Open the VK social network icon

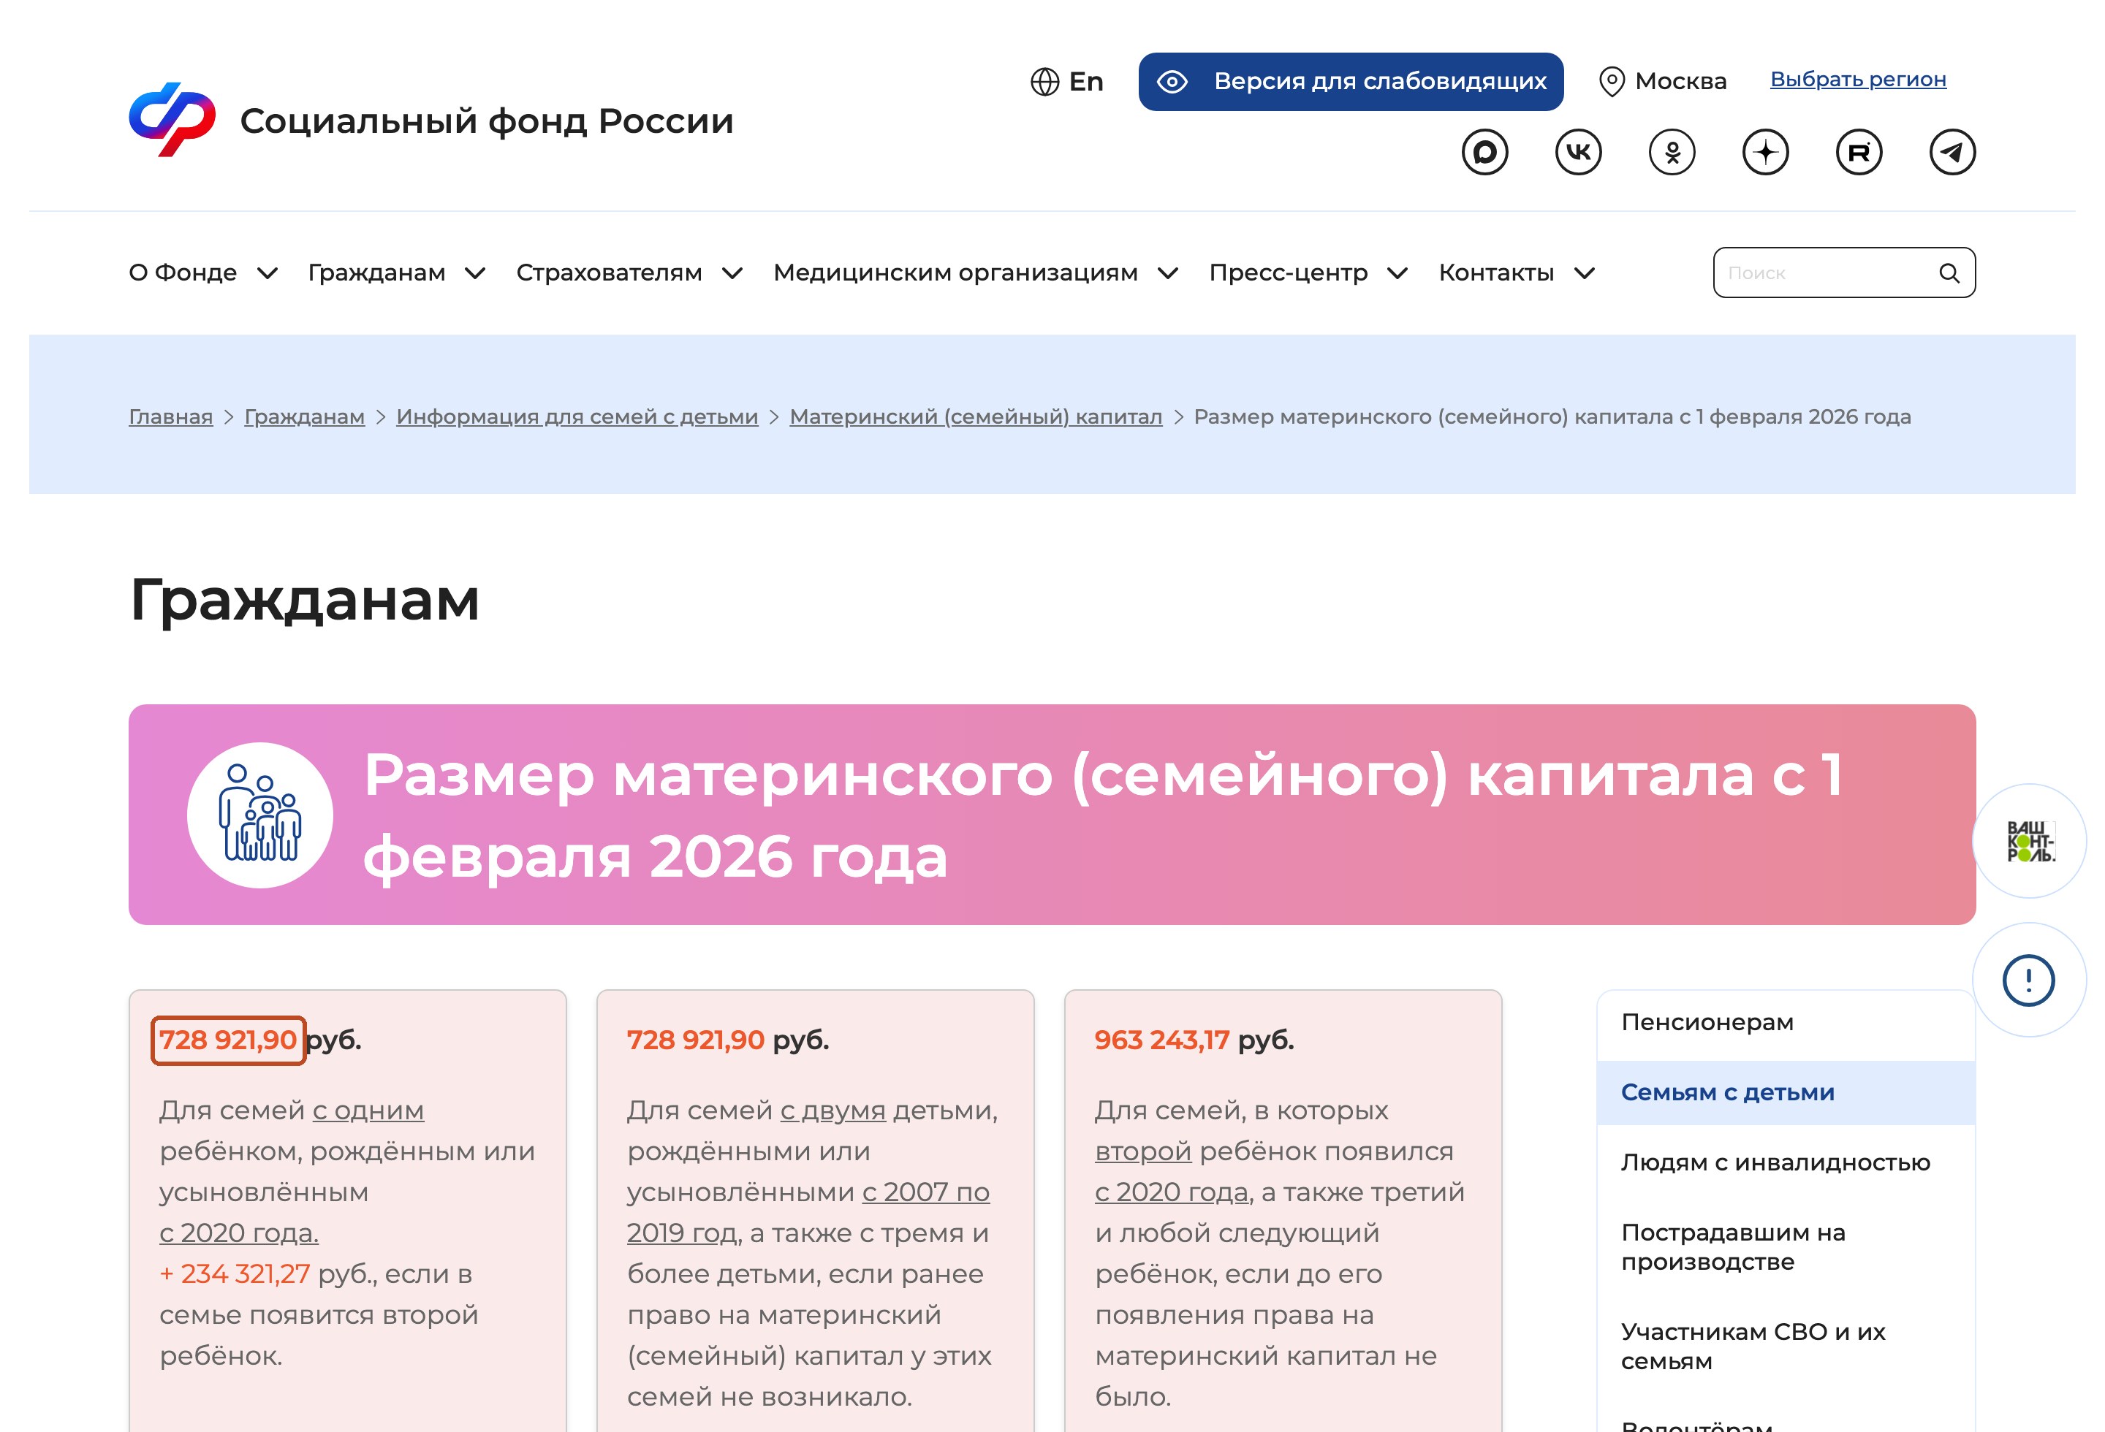point(1578,152)
